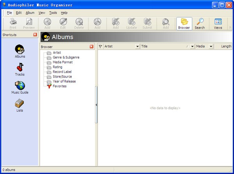Open the Title column dropdown arrow
The image size is (234, 174).
point(192,46)
